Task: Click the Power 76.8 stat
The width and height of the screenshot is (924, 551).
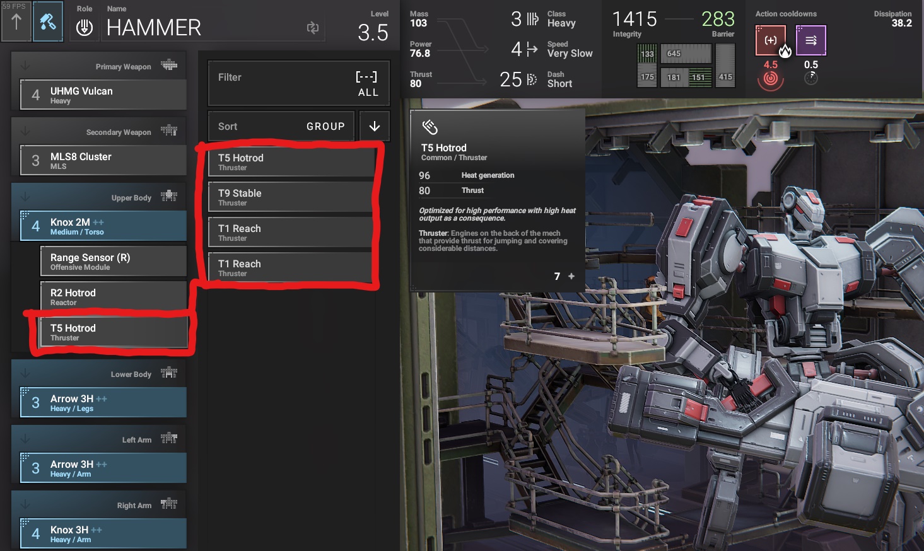Action: 421,49
